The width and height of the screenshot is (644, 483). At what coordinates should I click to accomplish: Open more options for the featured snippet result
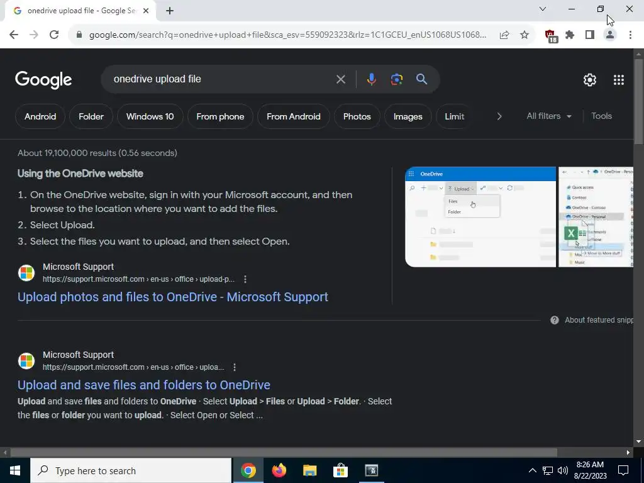[245, 279]
